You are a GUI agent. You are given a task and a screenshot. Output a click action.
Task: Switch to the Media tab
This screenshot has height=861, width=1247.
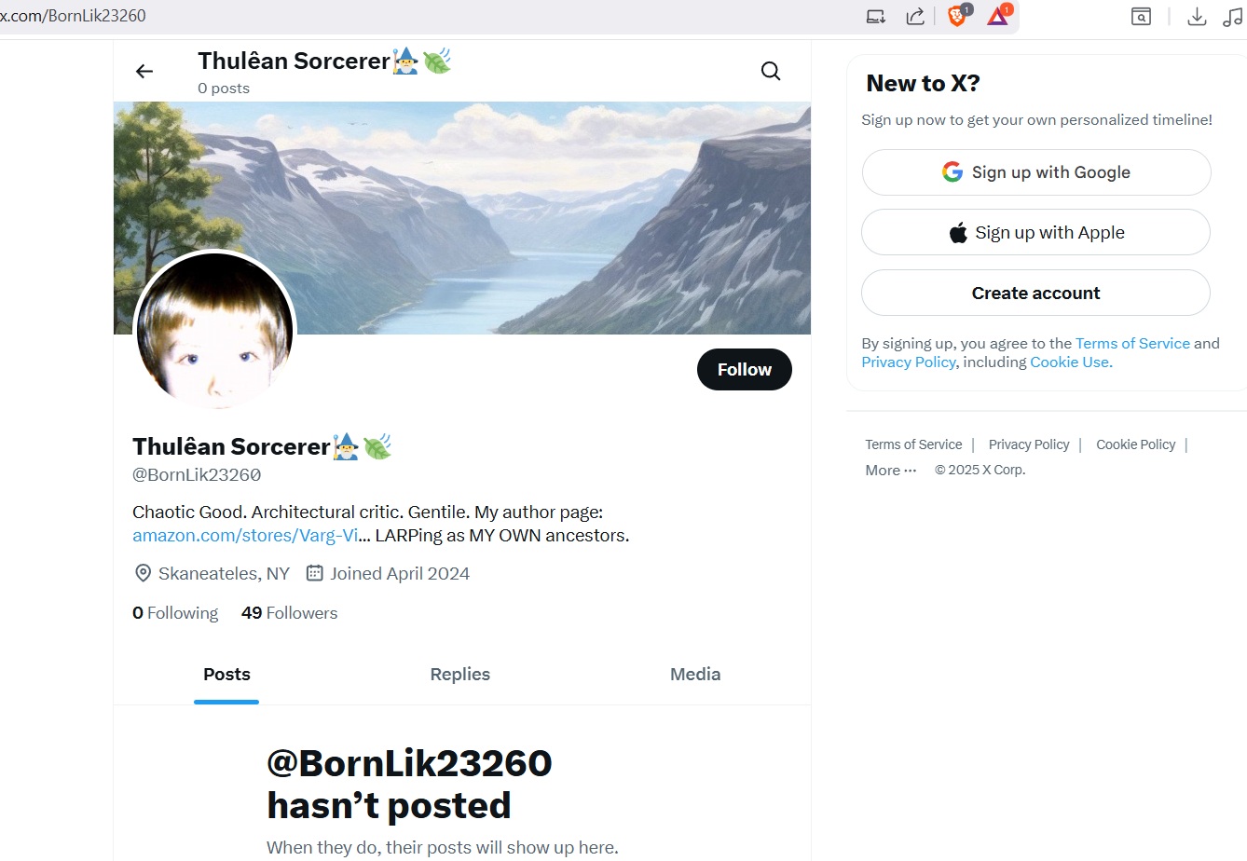(x=695, y=674)
